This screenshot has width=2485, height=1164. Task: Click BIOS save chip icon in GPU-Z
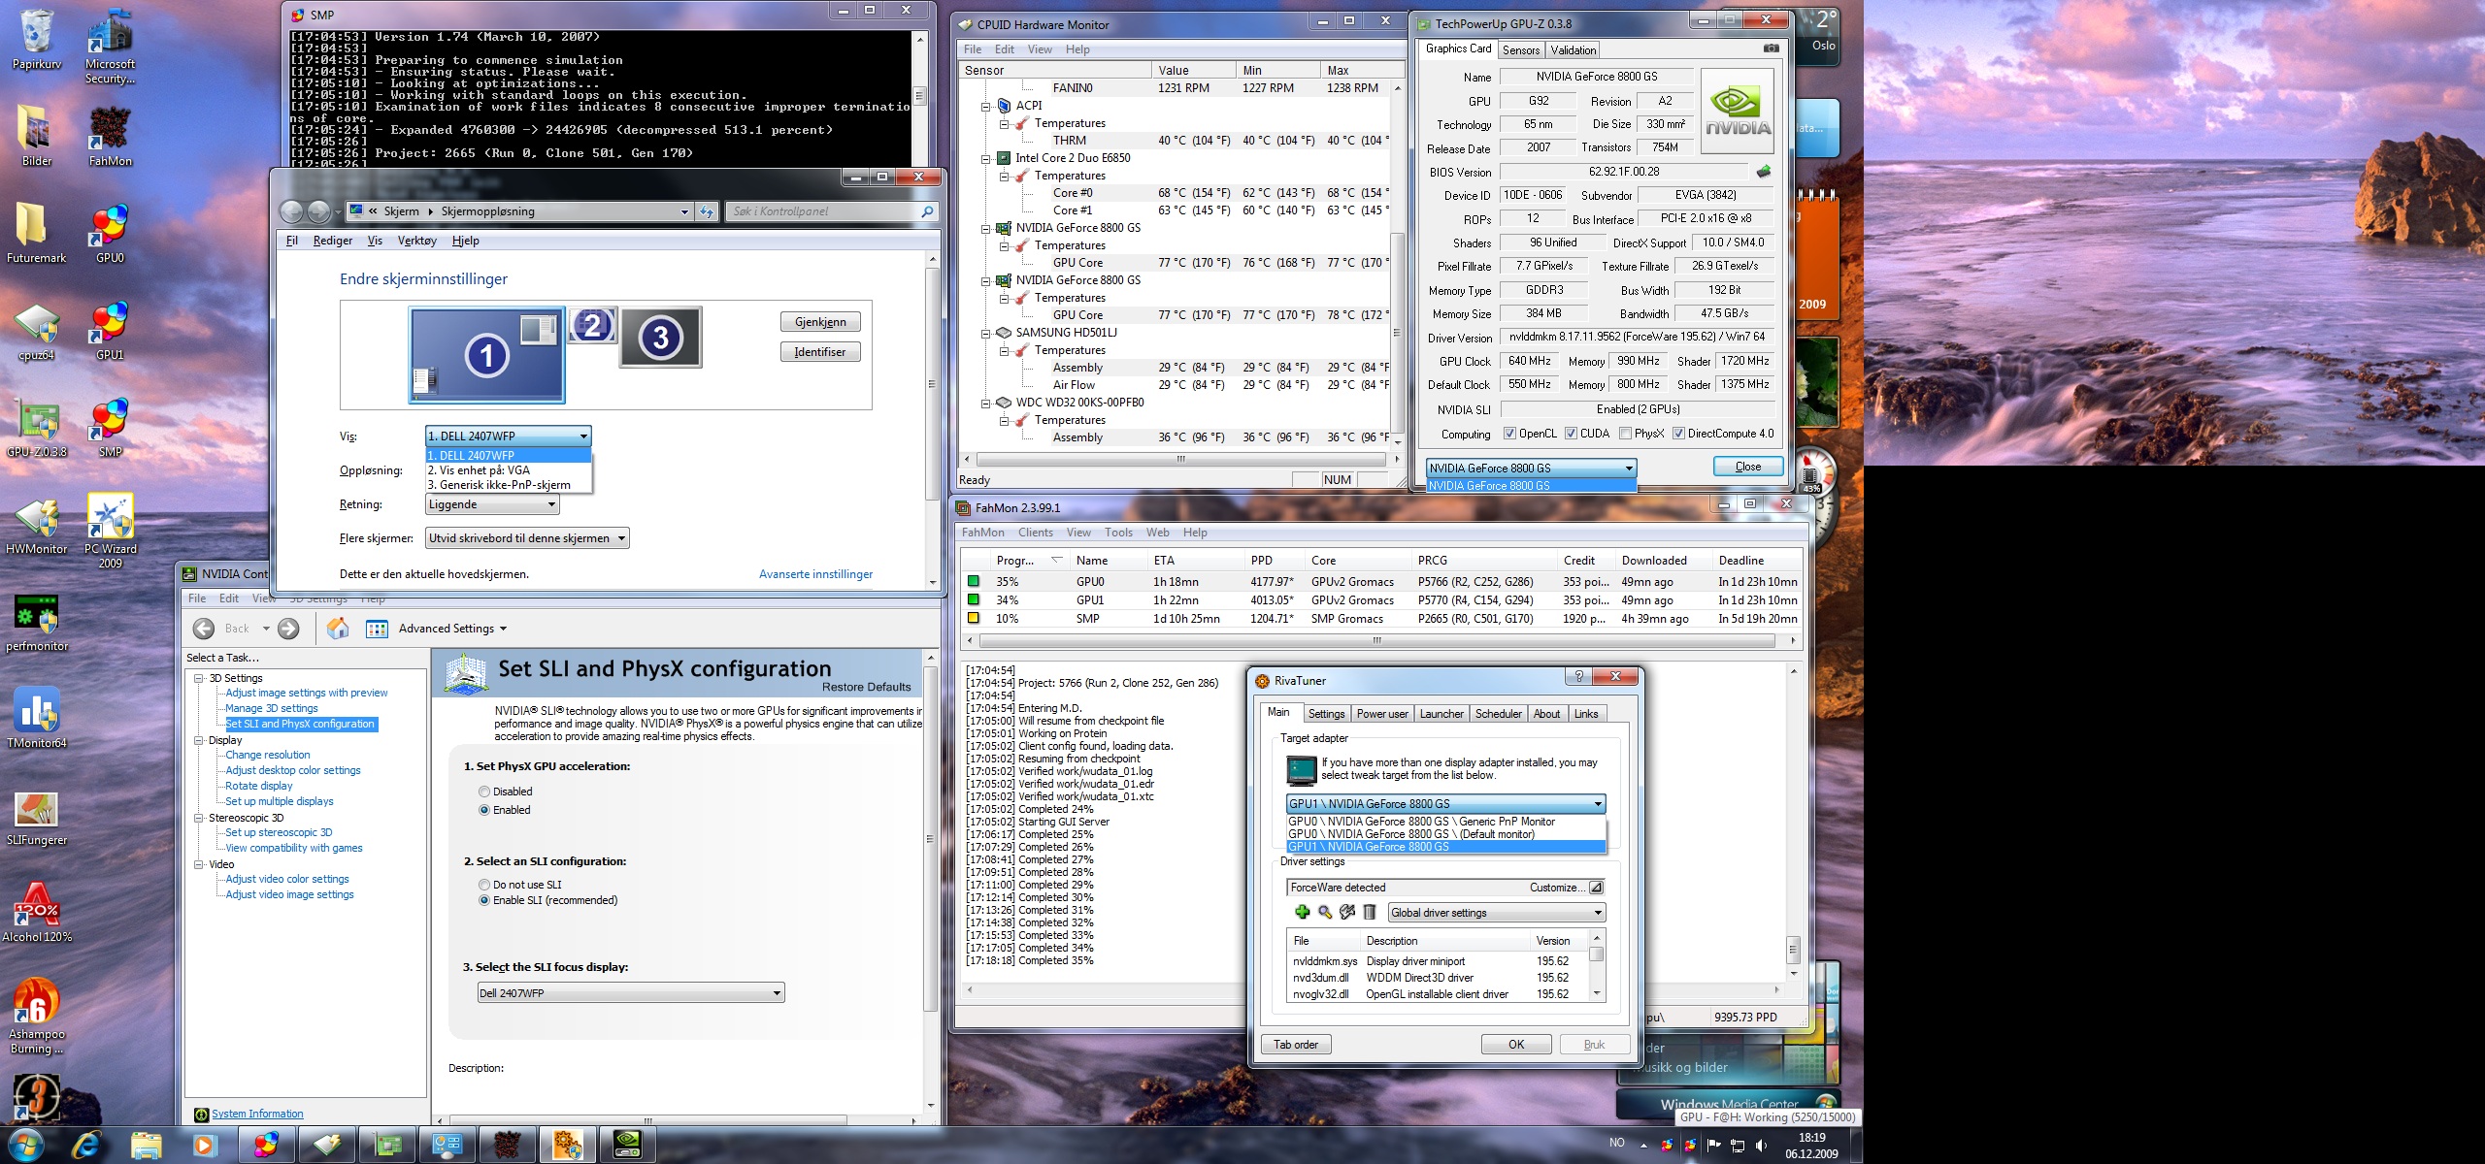pos(1764,172)
